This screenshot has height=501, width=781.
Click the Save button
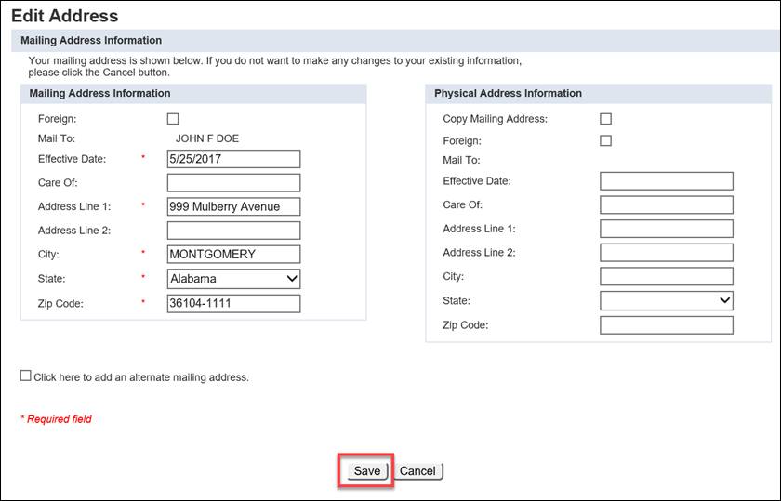(x=367, y=471)
